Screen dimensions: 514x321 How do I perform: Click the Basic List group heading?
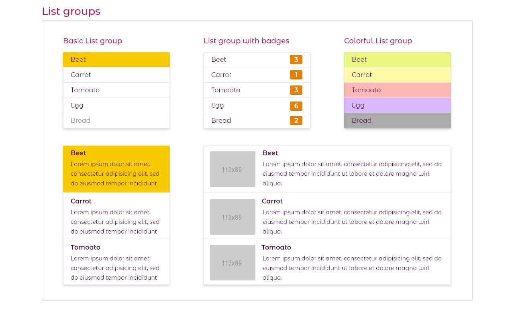(92, 41)
